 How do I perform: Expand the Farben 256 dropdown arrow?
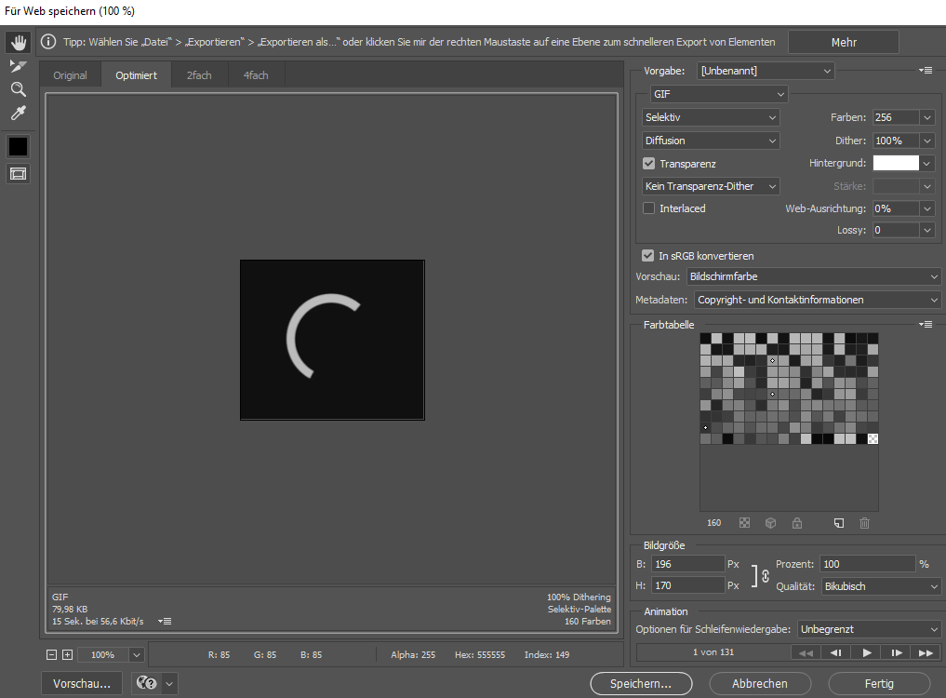pos(927,118)
